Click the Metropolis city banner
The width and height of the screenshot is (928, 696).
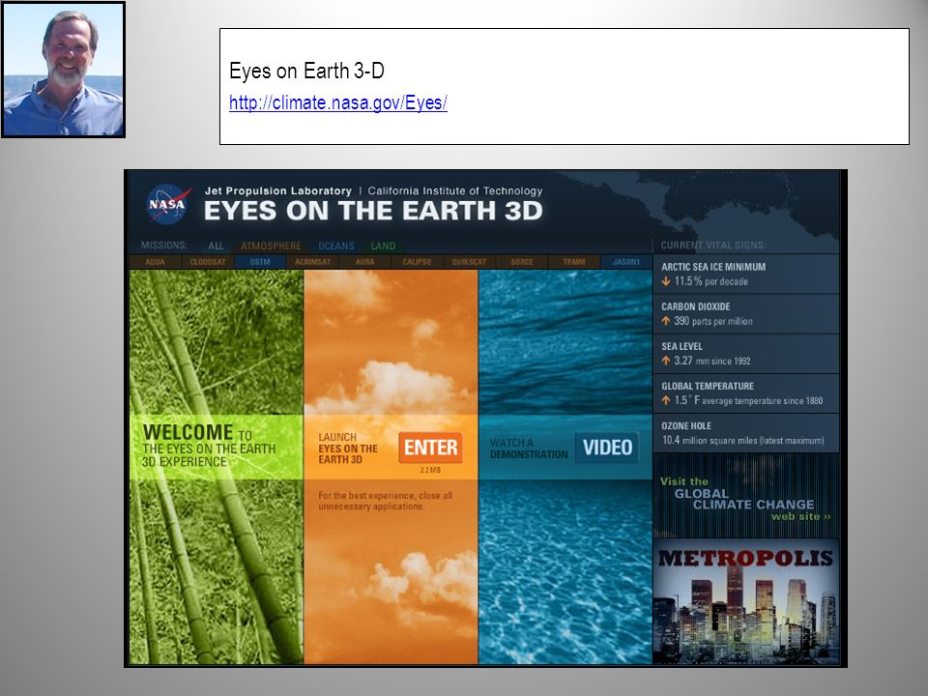coord(745,602)
